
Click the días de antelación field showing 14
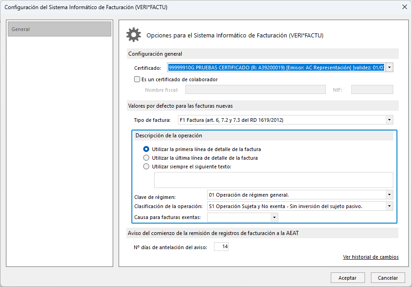pyautogui.click(x=221, y=246)
